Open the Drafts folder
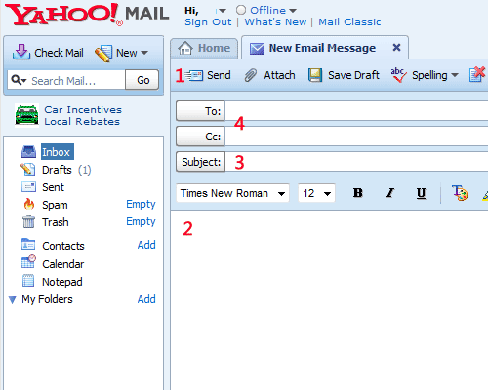Viewport: 488px width, 390px height. pos(57,170)
